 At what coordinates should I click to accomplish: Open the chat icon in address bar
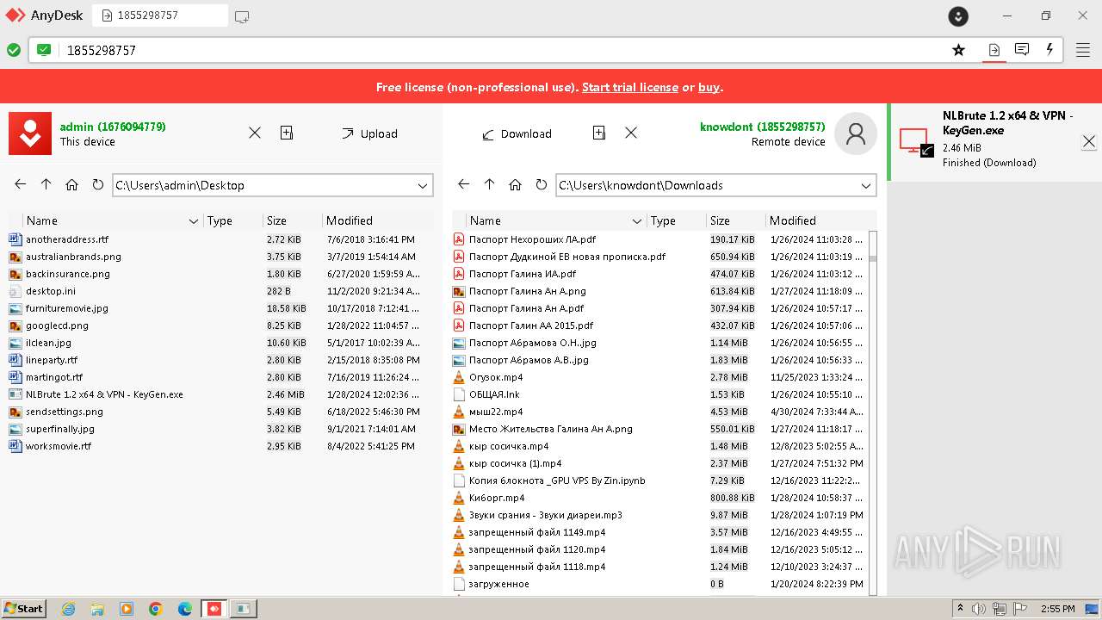coord(1022,50)
